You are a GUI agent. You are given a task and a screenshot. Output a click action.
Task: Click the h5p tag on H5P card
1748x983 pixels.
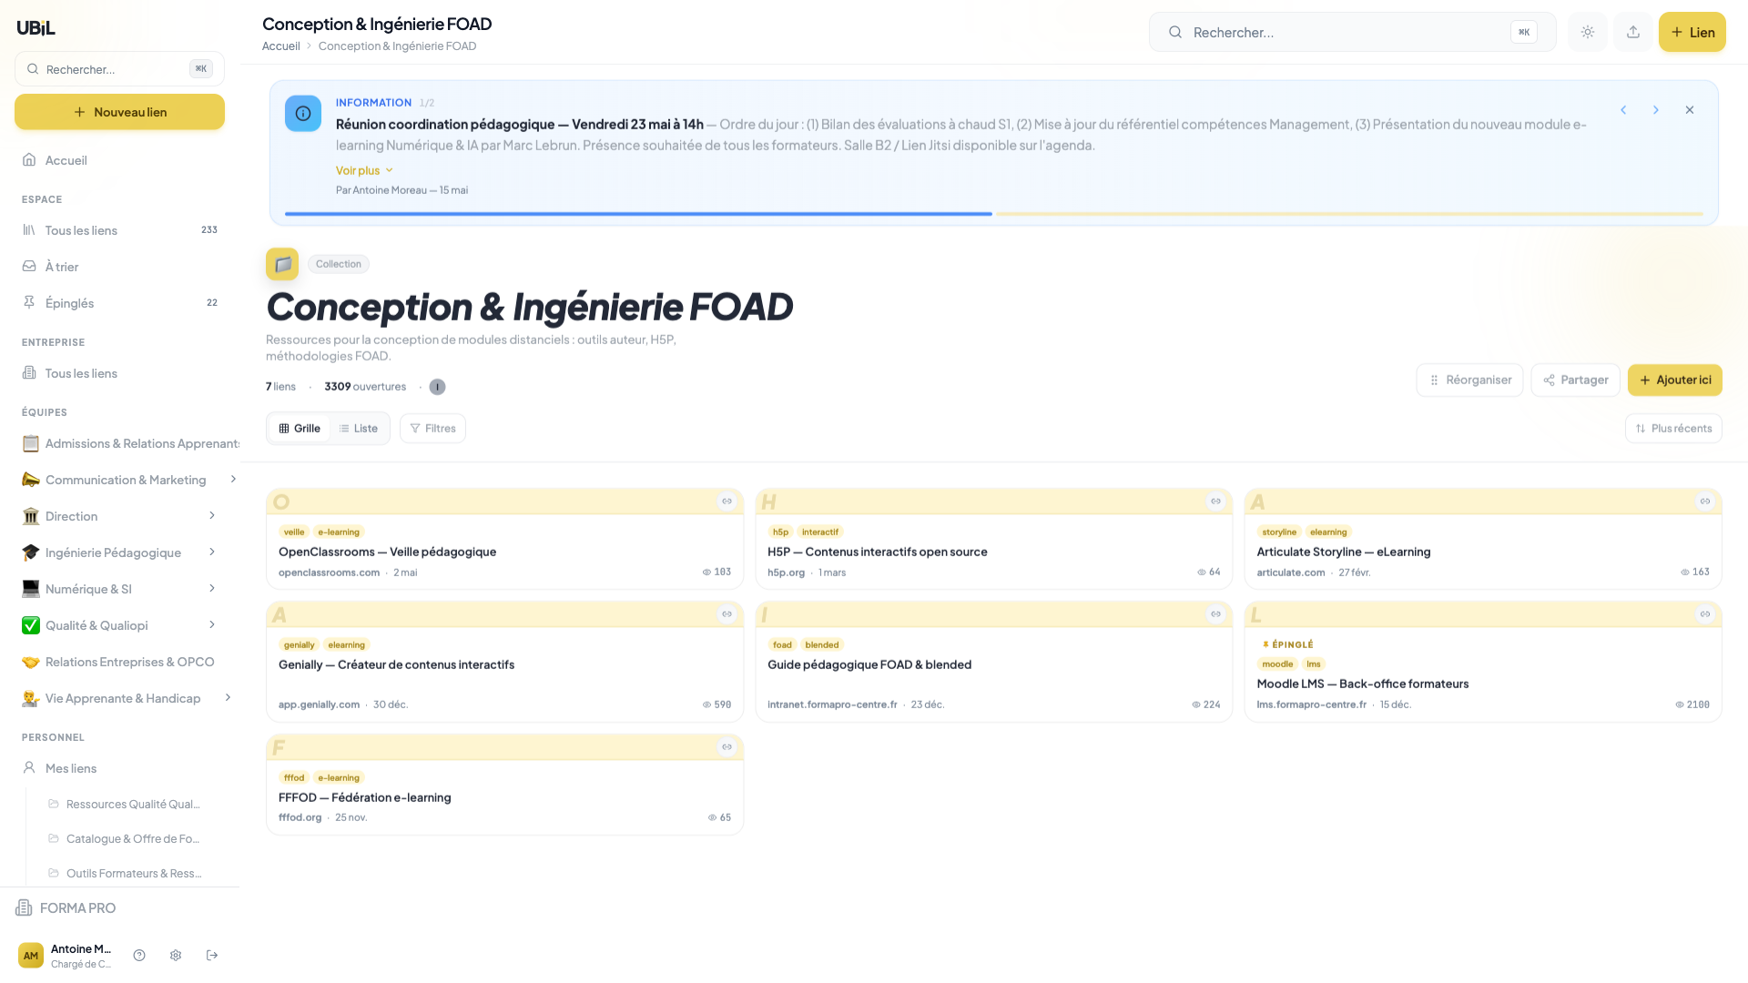[x=780, y=532]
